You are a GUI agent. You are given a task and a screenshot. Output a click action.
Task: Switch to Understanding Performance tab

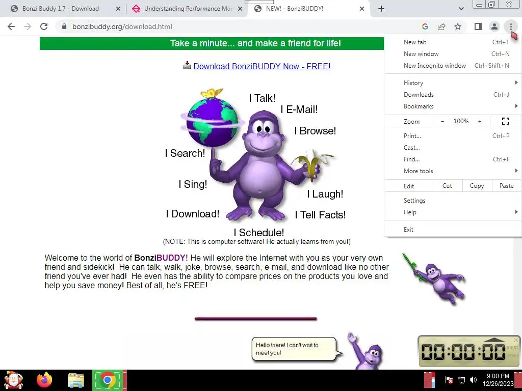click(188, 9)
